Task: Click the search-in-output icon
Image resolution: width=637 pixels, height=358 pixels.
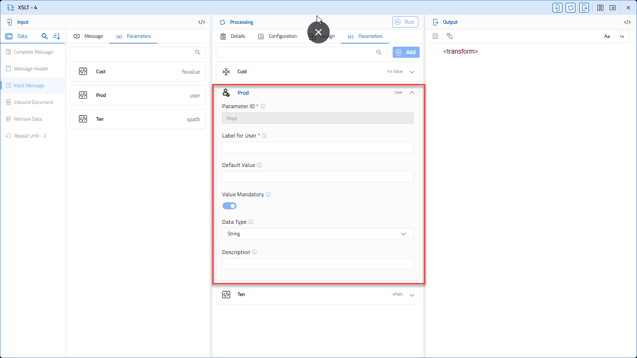Action: tap(450, 36)
